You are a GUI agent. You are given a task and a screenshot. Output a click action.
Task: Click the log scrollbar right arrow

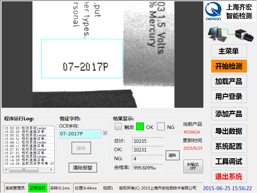pos(51,170)
